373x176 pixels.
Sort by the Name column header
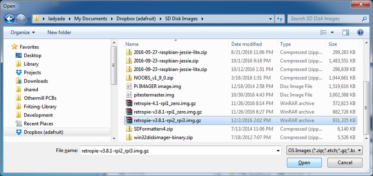click(x=176, y=44)
